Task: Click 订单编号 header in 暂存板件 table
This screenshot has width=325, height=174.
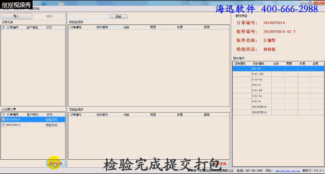Action: point(240,64)
